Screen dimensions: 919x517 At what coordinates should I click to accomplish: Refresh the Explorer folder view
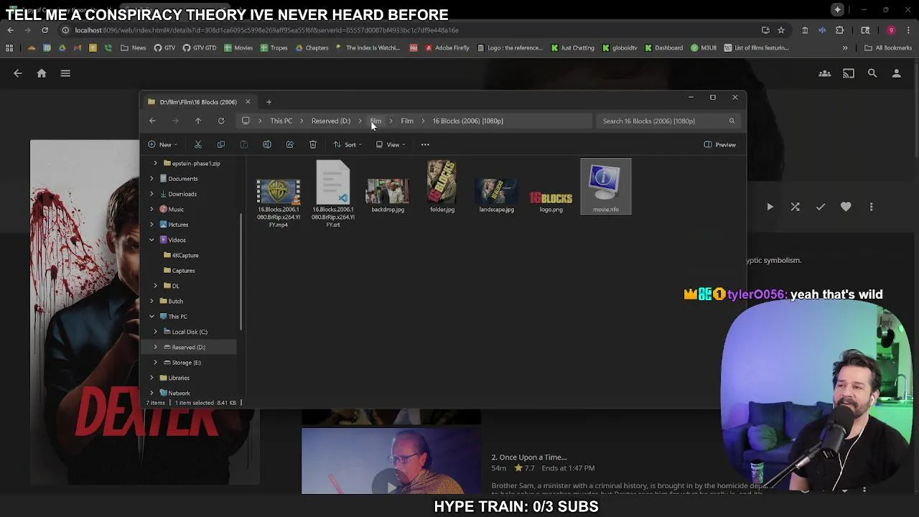pos(221,121)
